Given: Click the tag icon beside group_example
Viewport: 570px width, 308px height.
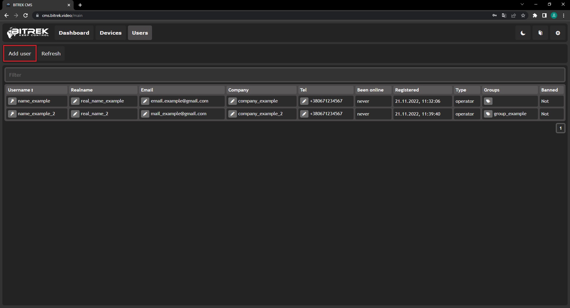Looking at the screenshot, I should [x=488, y=114].
